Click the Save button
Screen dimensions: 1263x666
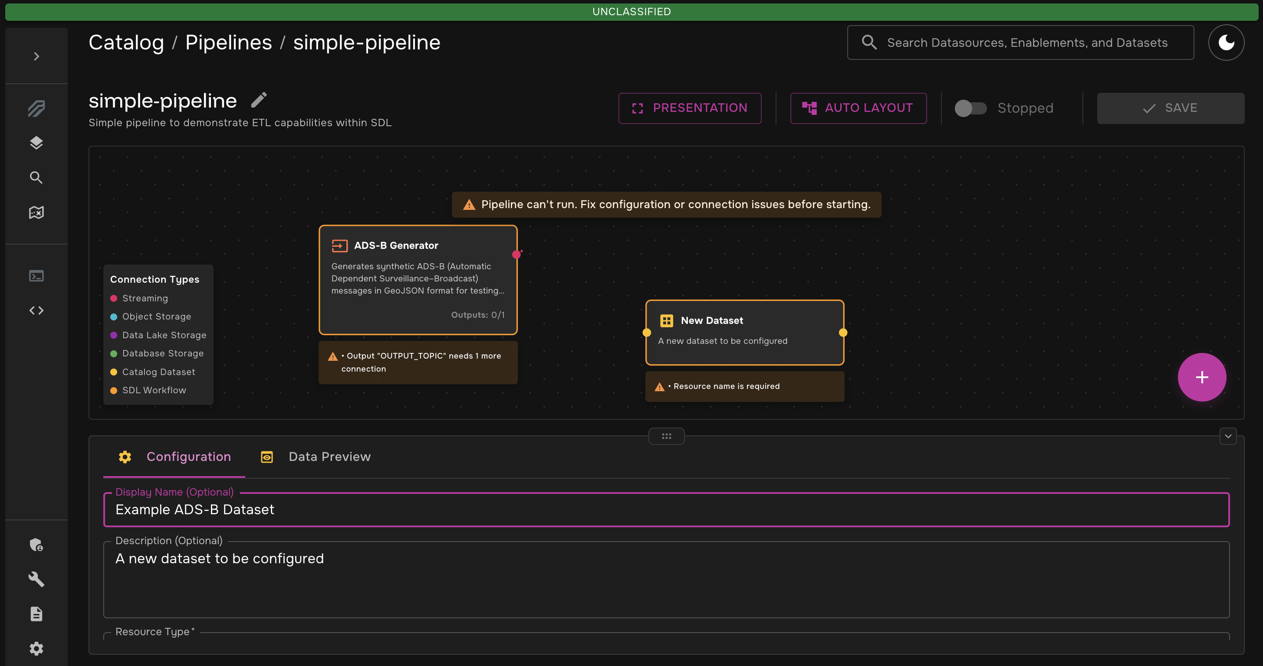(x=1170, y=108)
